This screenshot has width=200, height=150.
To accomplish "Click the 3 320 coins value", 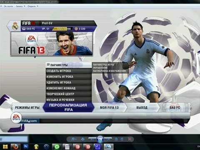I will point(82,29).
